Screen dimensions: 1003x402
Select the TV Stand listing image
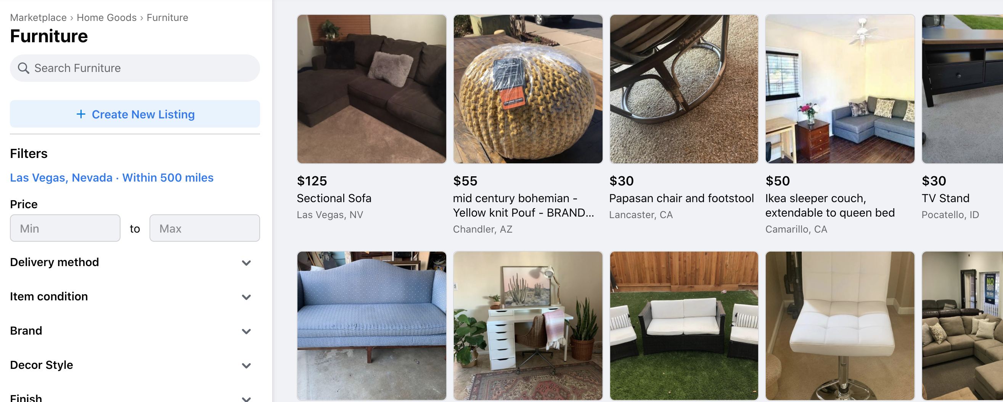pos(962,89)
